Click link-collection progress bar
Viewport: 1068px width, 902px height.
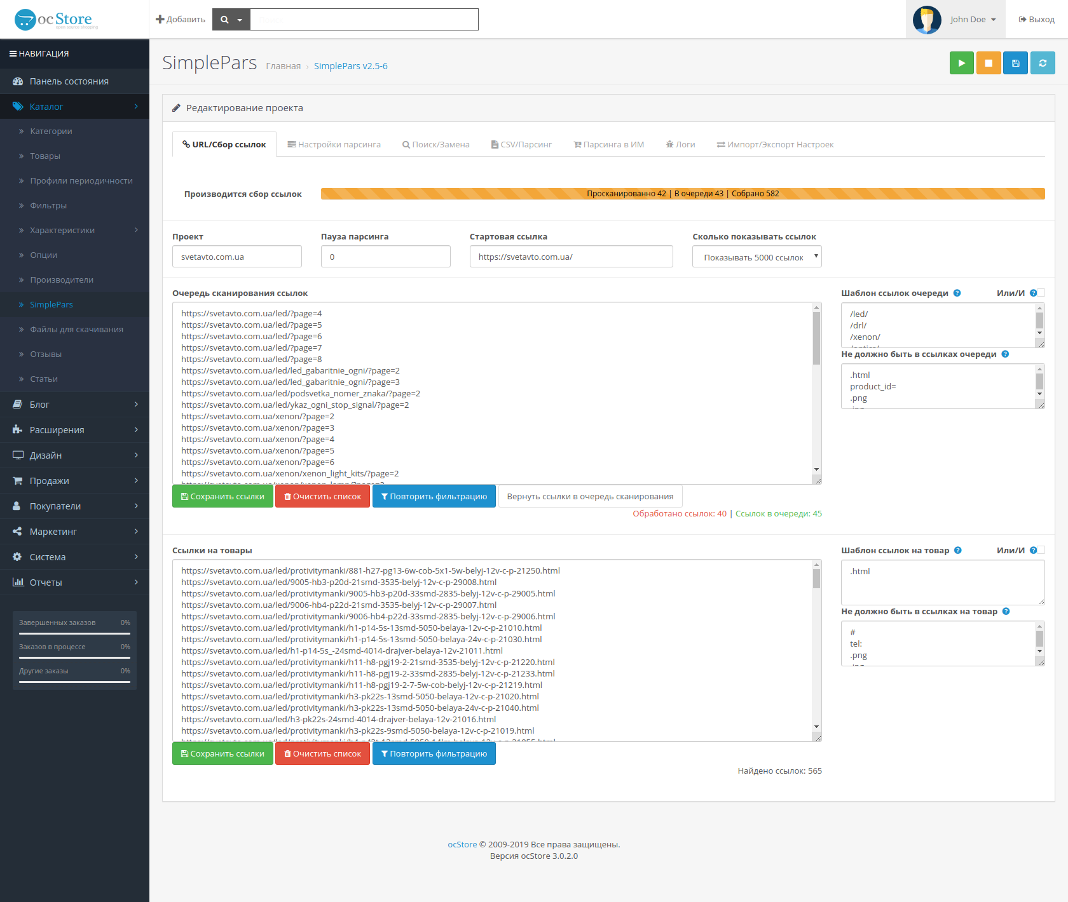[x=683, y=194]
